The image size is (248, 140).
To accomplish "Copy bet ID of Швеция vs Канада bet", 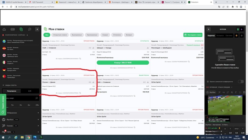I will (134, 68).
